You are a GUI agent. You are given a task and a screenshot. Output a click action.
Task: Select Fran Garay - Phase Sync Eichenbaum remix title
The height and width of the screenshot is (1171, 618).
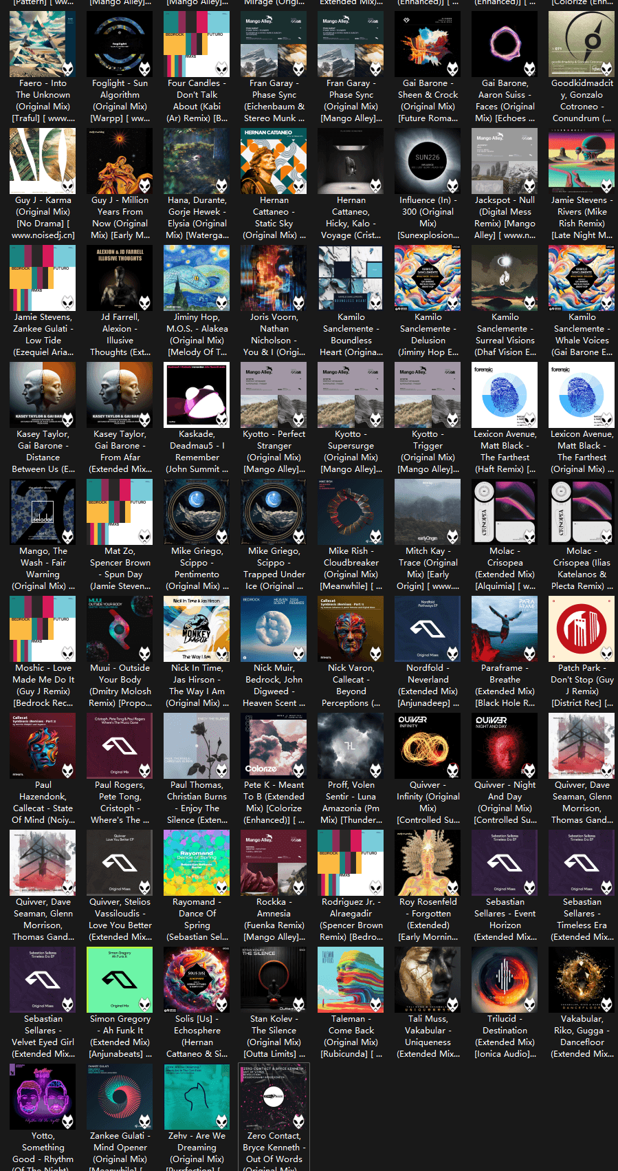point(274,100)
